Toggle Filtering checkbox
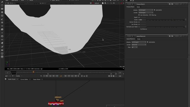Image resolution: width=190 pixels, height=107 pixels. pyautogui.click(x=150, y=15)
